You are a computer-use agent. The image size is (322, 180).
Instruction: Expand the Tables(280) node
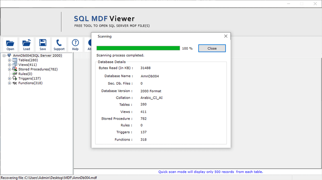9,60
